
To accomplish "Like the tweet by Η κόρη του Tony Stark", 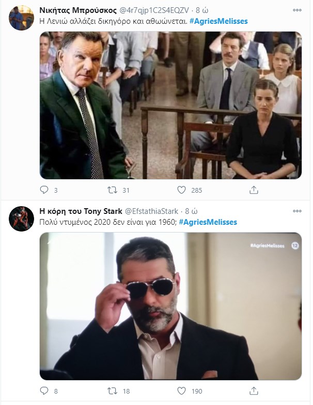I will point(182,391).
